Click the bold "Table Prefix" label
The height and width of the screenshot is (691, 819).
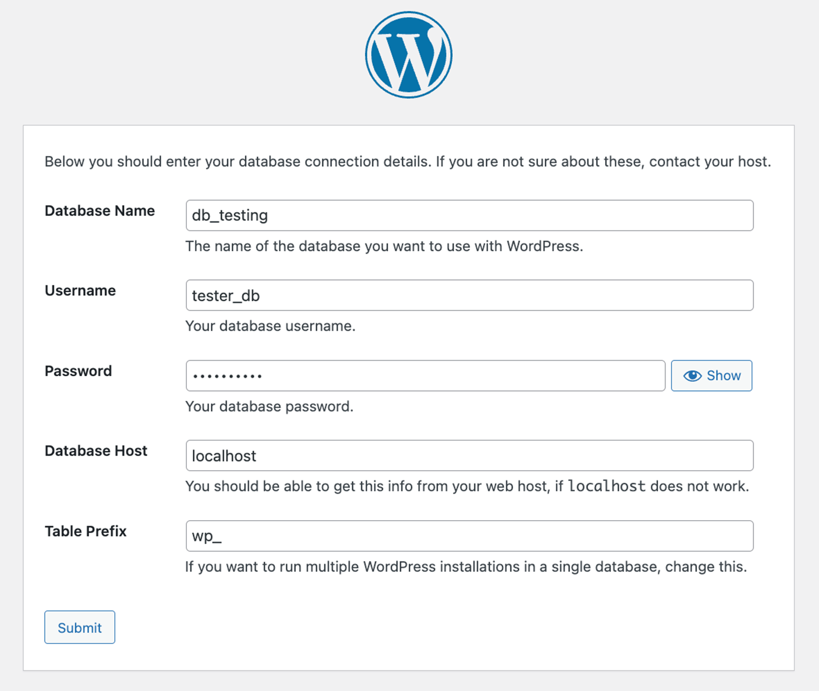tap(85, 531)
